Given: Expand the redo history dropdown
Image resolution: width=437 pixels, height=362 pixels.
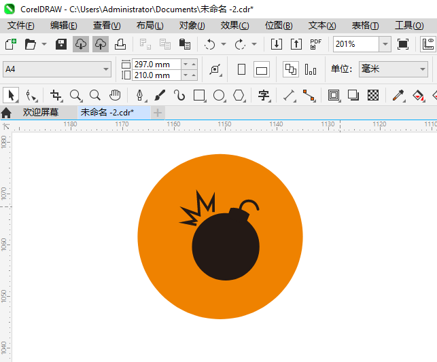Looking at the screenshot, I should 254,44.
